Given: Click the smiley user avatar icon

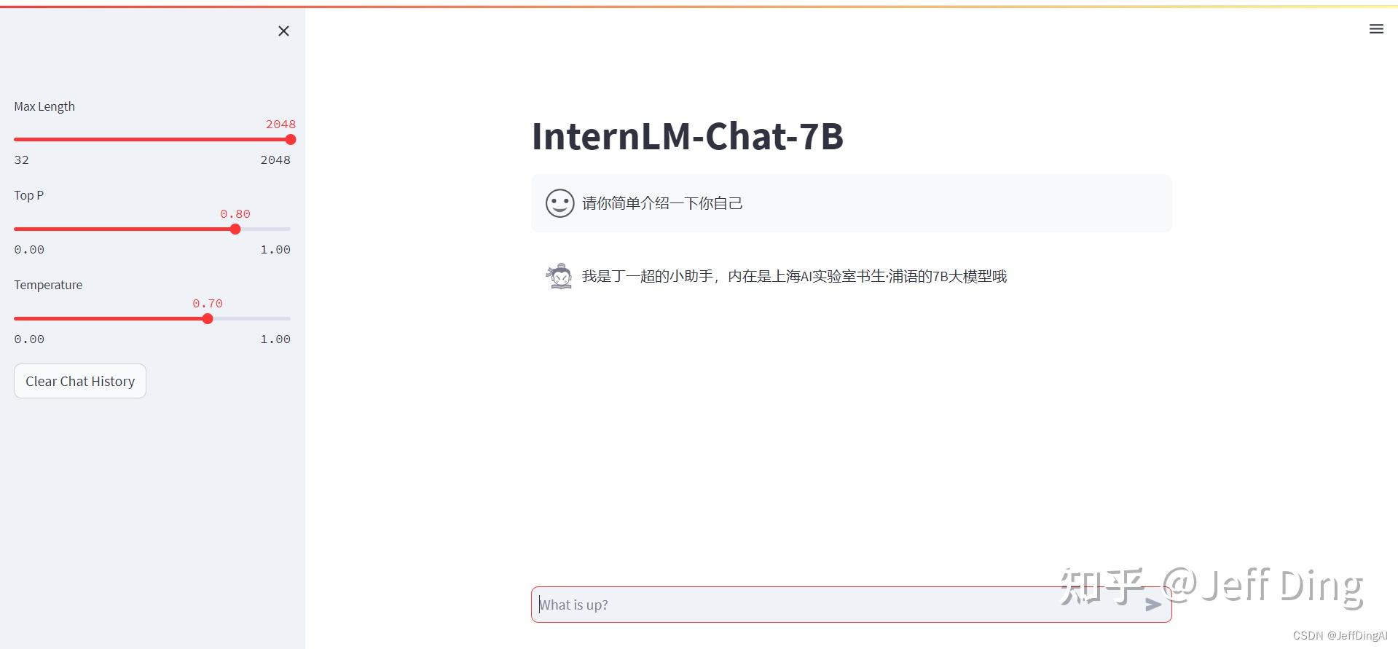Looking at the screenshot, I should 559,203.
